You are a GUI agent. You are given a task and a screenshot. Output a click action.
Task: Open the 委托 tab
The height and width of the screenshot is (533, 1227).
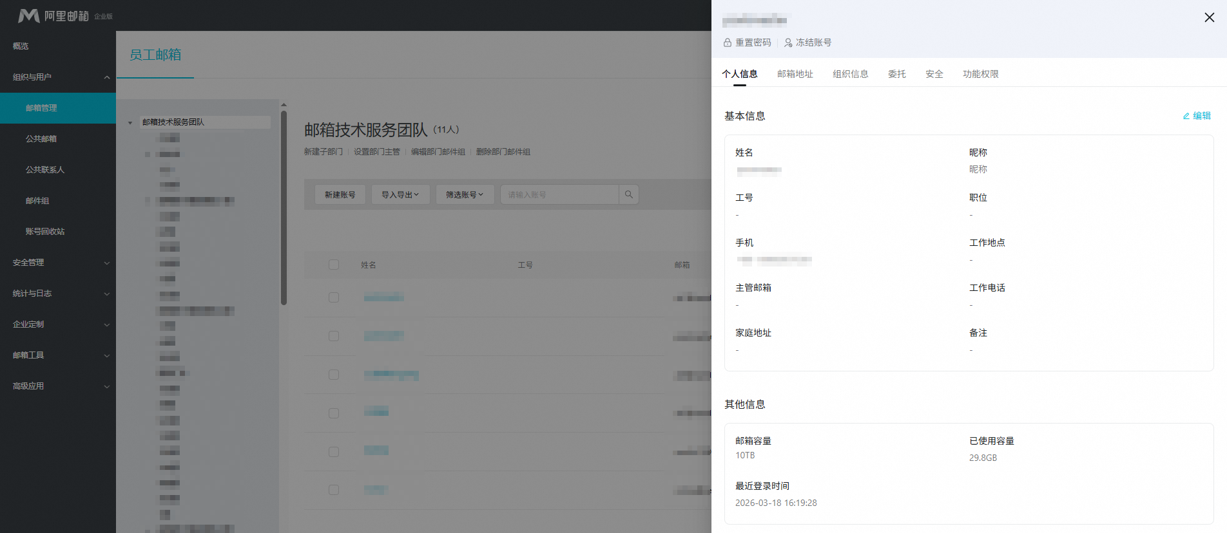coord(897,74)
